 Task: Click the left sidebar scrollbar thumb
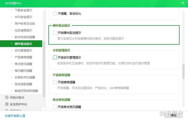point(44,69)
